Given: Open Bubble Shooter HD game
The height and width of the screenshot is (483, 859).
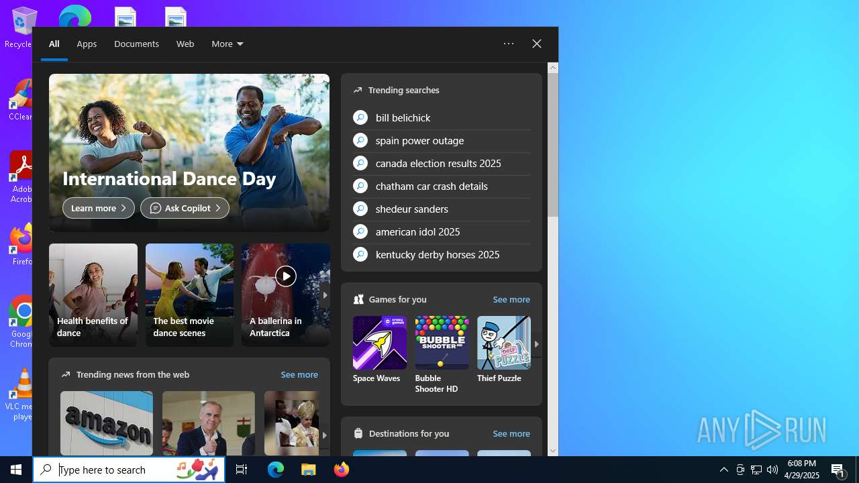Looking at the screenshot, I should click(x=442, y=355).
